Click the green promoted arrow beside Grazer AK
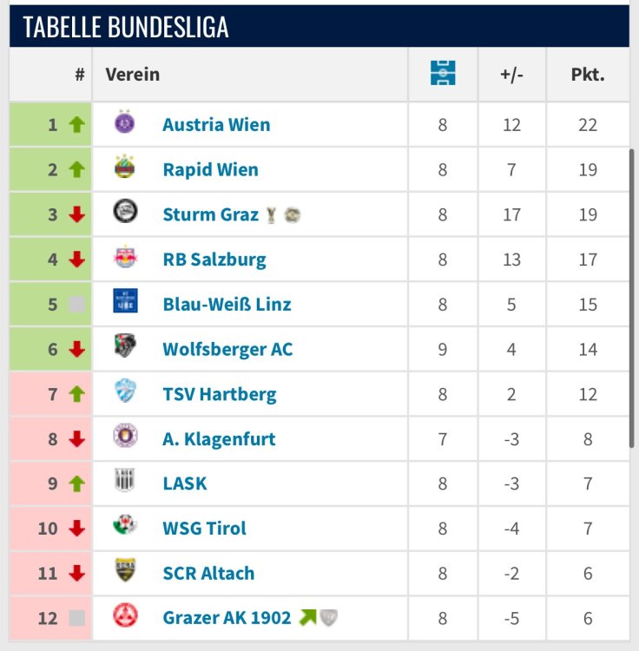The height and width of the screenshot is (651, 639). [x=307, y=618]
